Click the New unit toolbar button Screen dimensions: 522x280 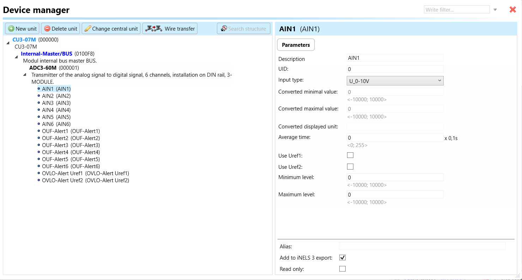click(x=22, y=28)
